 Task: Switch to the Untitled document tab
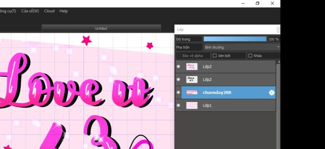coord(101,28)
